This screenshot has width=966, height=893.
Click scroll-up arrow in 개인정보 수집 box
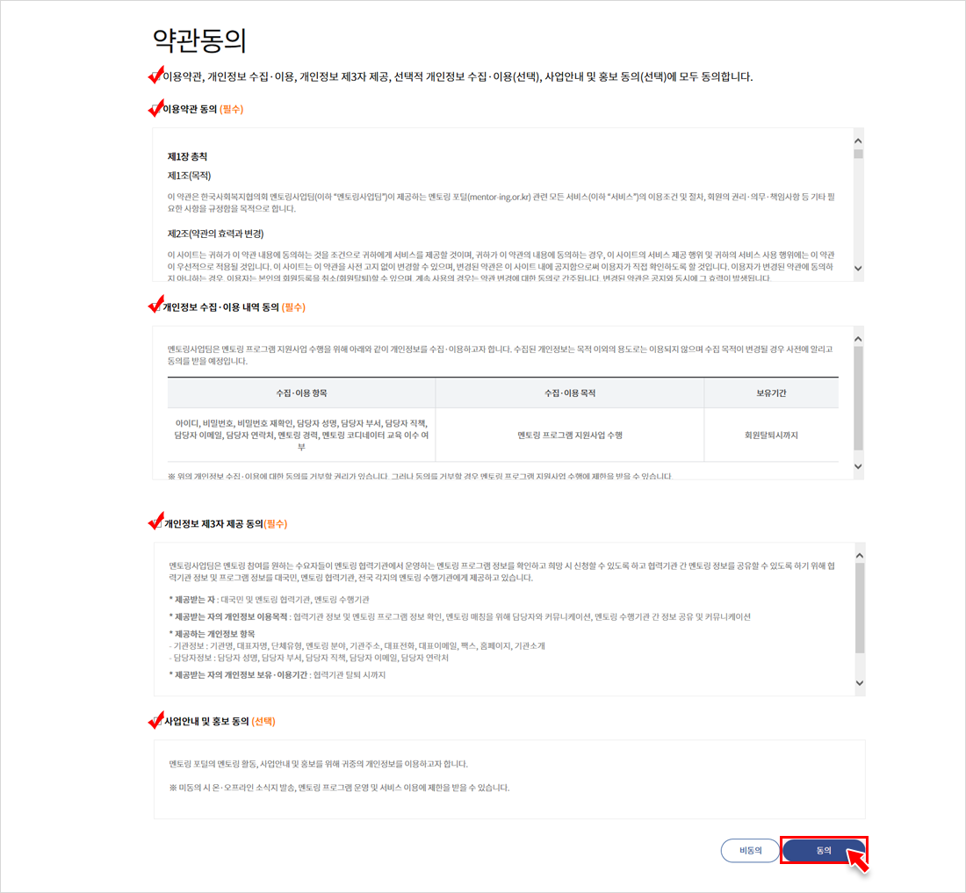[x=858, y=339]
